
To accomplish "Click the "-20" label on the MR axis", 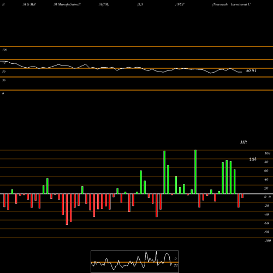I will [x=266, y=206].
